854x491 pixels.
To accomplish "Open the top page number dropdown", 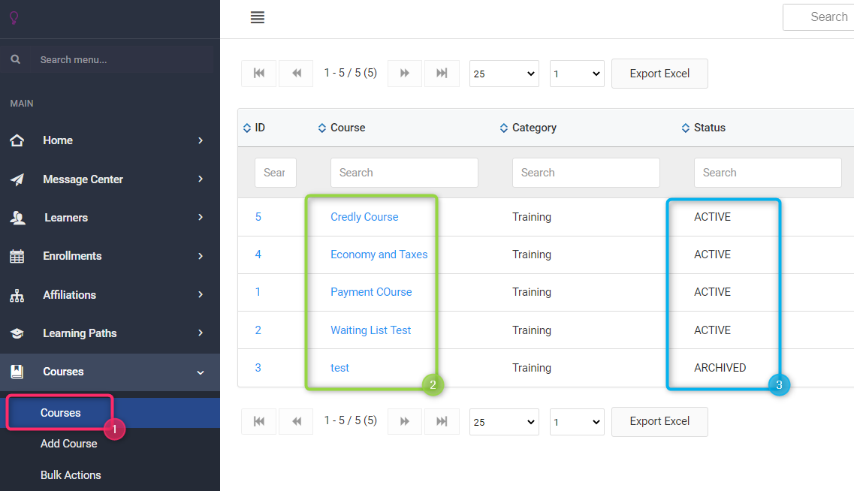I will click(577, 74).
